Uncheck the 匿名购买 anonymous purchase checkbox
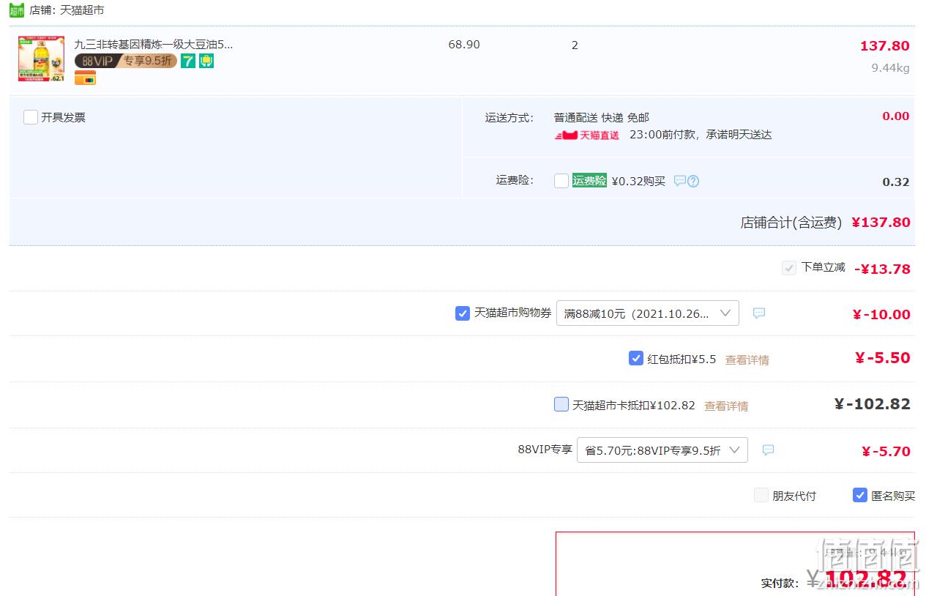This screenshot has height=596, width=926. click(860, 495)
